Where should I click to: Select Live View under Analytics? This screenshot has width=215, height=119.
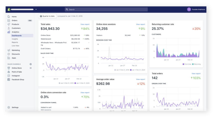coord(15,46)
